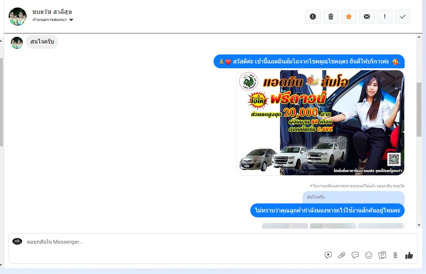Toggle the orange star follow-up marker
Image resolution: width=426 pixels, height=274 pixels.
tap(349, 17)
